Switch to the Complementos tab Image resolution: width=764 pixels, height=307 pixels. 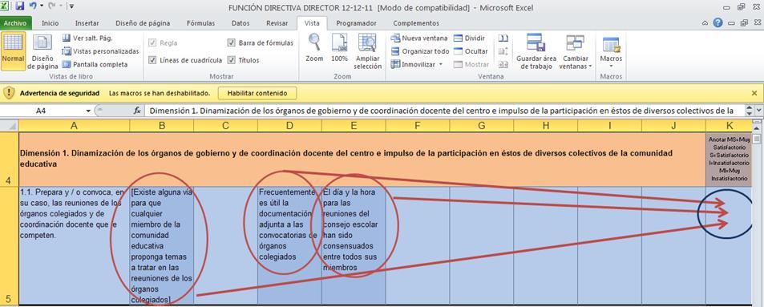point(415,23)
